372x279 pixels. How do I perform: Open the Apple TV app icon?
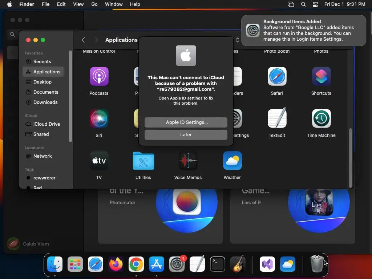[x=99, y=161]
